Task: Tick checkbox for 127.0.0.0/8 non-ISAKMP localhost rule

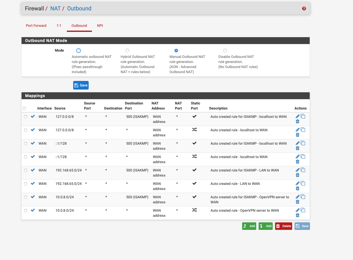Action: (26, 130)
